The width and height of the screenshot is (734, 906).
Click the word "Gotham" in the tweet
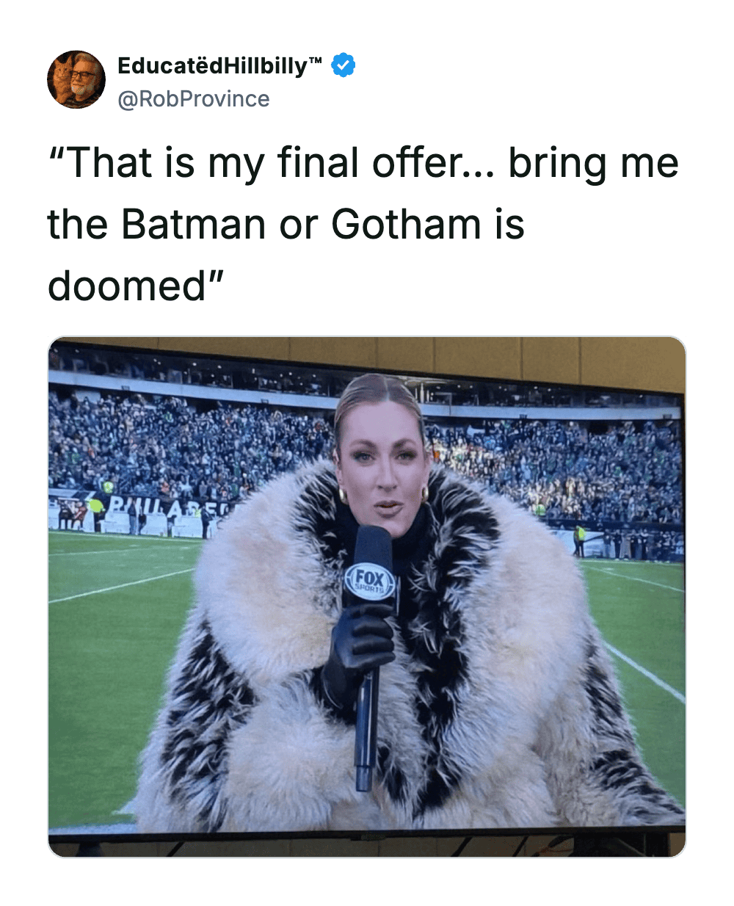point(406,224)
